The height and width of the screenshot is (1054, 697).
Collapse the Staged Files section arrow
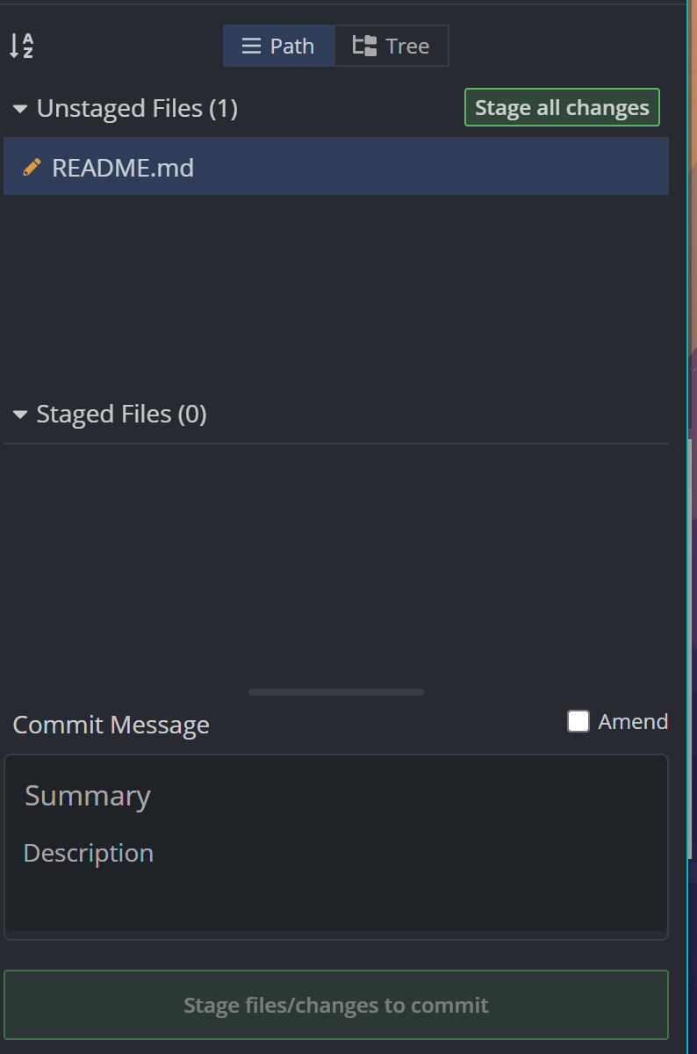pos(20,415)
